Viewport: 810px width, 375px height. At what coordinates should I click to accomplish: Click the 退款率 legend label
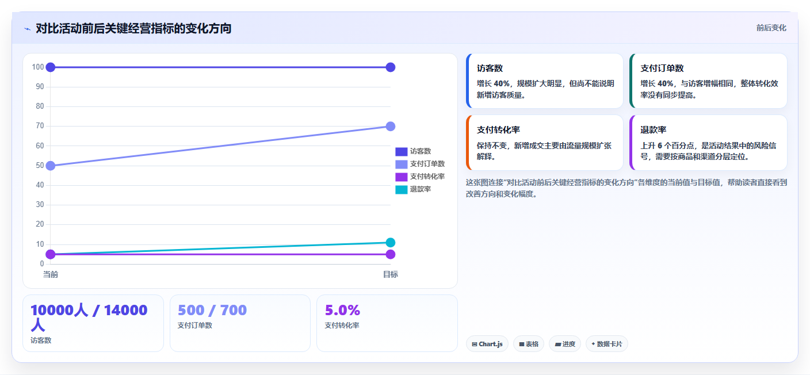click(421, 189)
